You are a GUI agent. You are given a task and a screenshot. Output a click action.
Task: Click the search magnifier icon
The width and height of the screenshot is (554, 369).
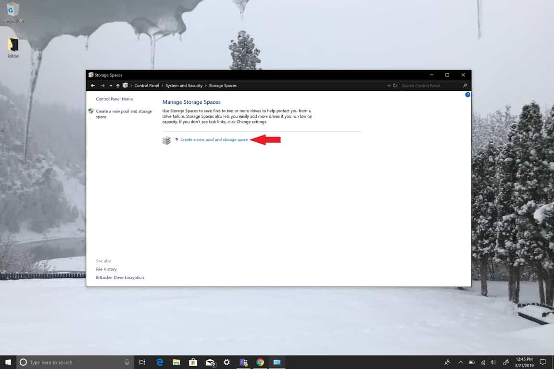[x=465, y=86]
